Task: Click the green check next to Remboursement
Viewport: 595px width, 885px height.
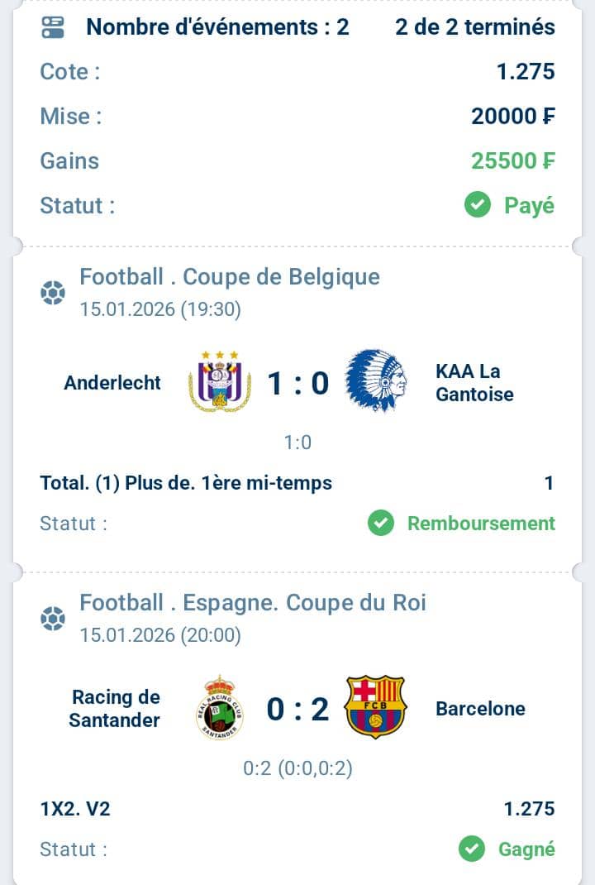Action: [x=381, y=524]
